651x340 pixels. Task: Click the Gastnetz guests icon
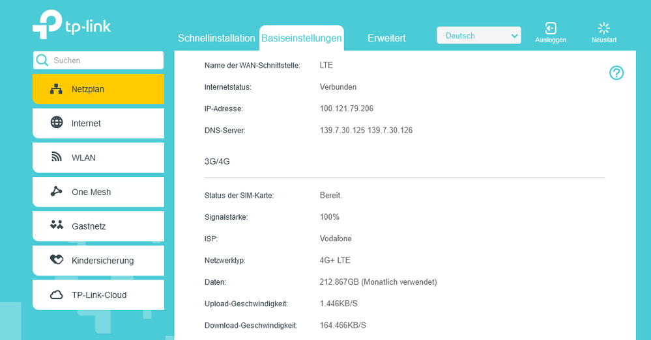(57, 226)
